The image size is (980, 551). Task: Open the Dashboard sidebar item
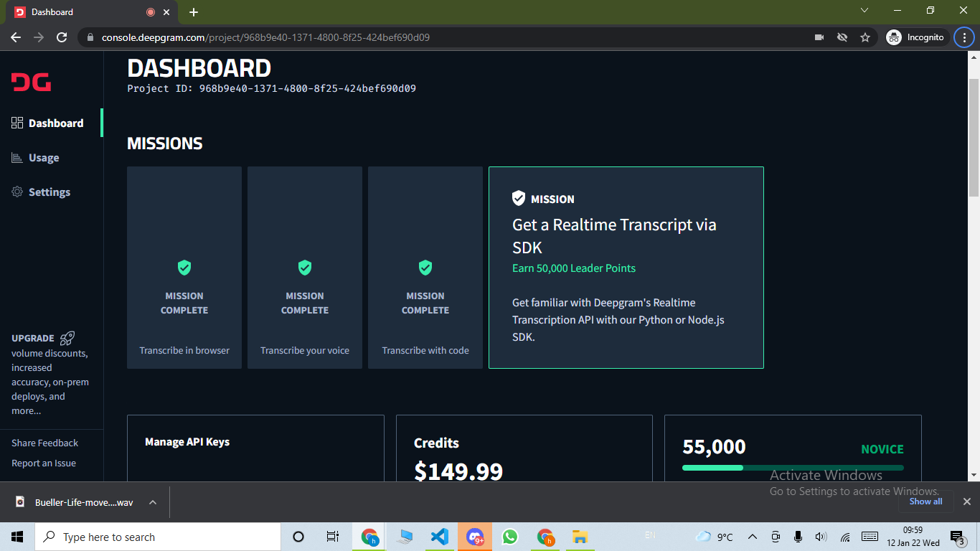click(x=52, y=123)
